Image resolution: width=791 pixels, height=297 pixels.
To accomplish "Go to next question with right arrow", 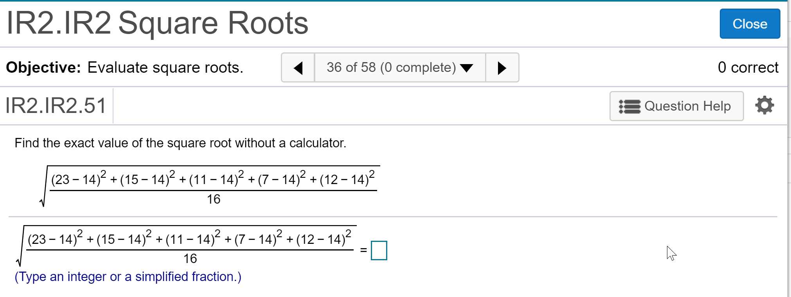I will [x=502, y=68].
